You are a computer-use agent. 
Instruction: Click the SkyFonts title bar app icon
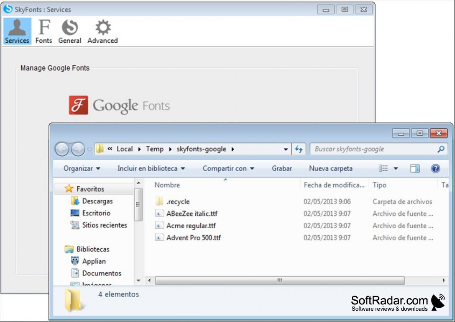(8, 9)
